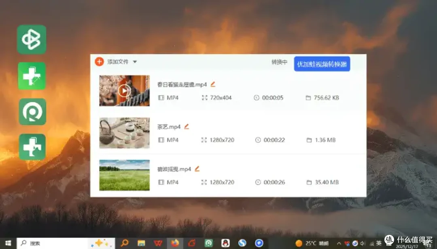This screenshot has width=437, height=249.
Task: Select the 茶艺.mp4 teapot thumbnail
Action: [124, 133]
